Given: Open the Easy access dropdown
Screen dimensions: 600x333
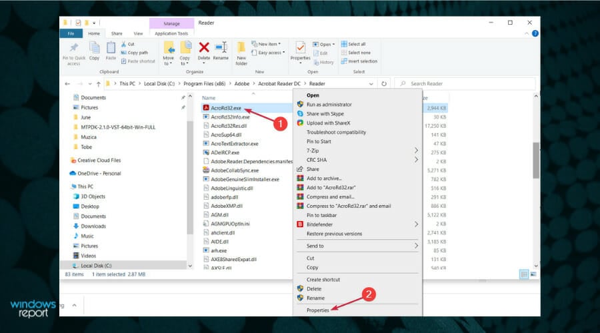Looking at the screenshot, I should [268, 53].
